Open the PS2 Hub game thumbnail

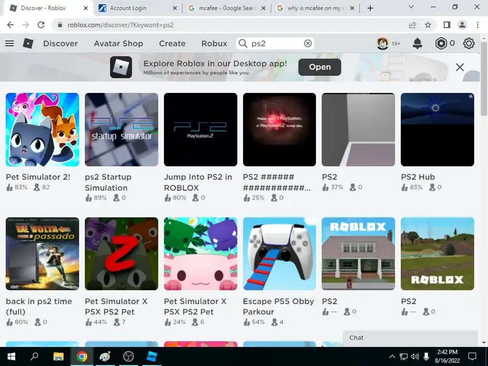pos(437,130)
